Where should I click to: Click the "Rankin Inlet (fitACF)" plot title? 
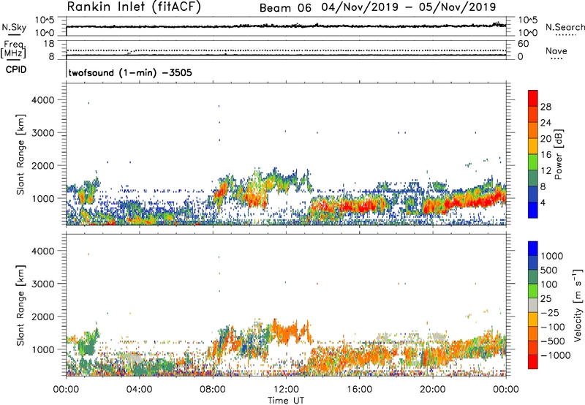click(x=134, y=7)
